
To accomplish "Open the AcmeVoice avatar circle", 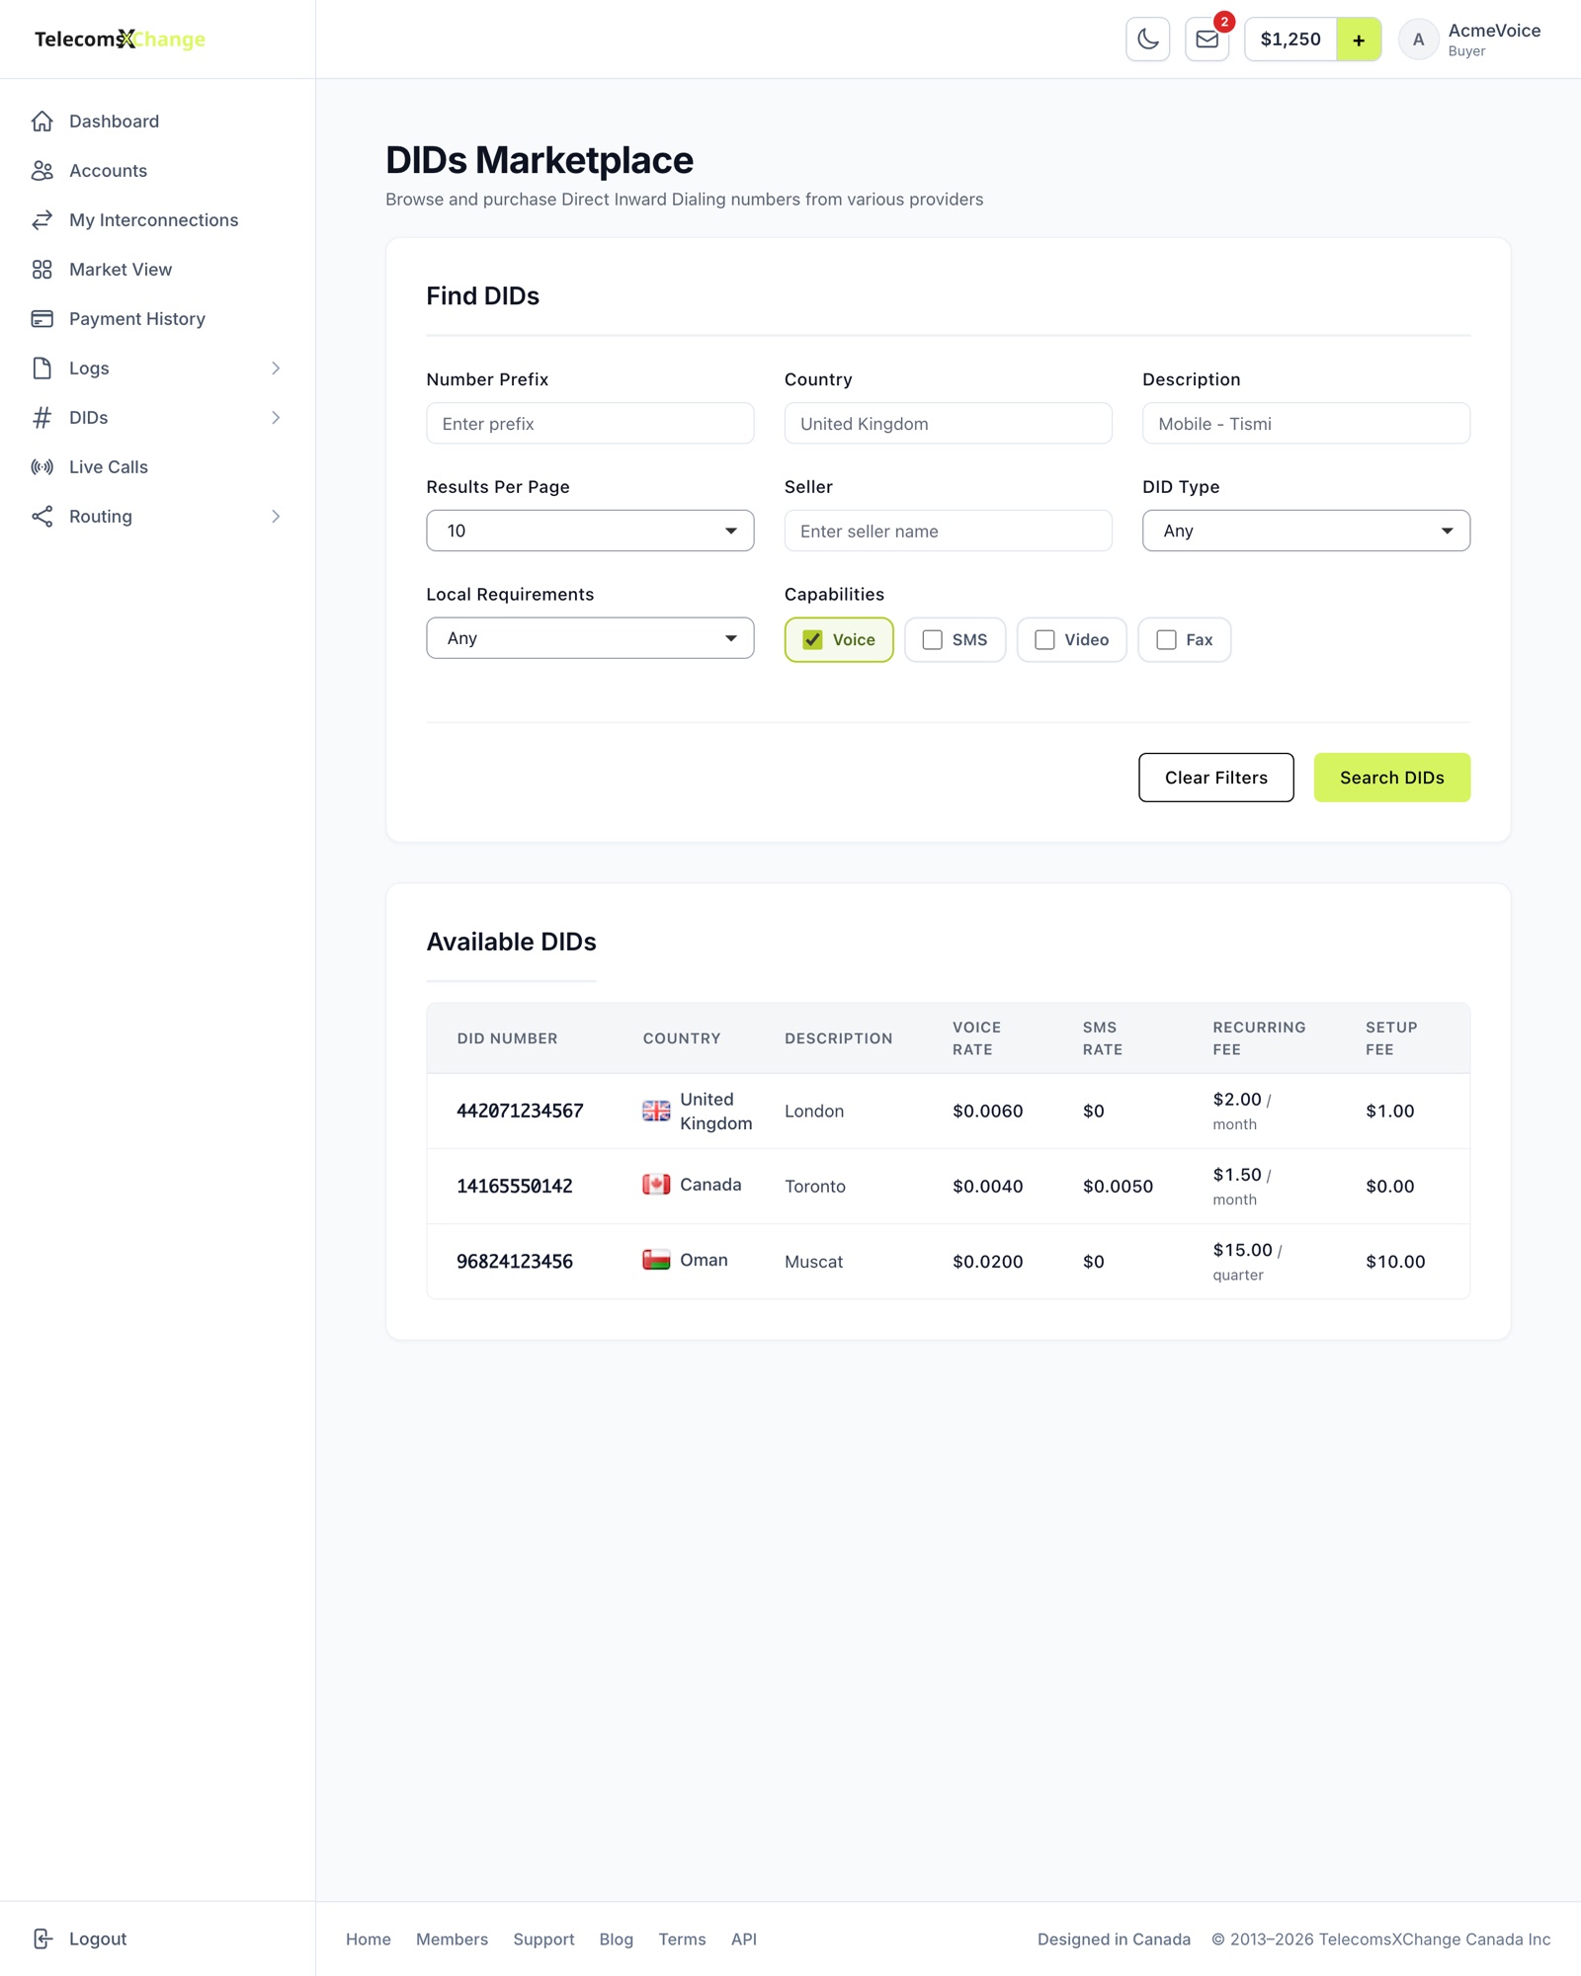I will [x=1418, y=40].
